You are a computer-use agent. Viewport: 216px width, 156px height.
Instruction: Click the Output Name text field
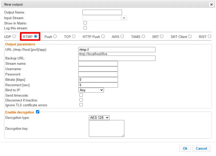point(102,12)
